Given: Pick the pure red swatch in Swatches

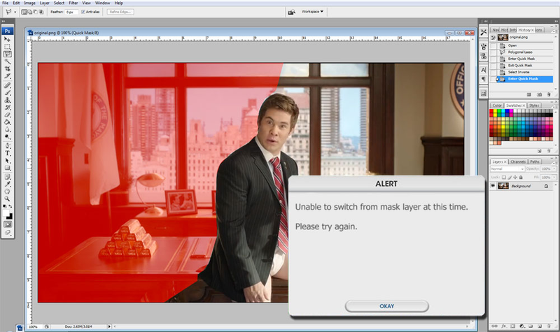Looking at the screenshot, I should click(491, 111).
